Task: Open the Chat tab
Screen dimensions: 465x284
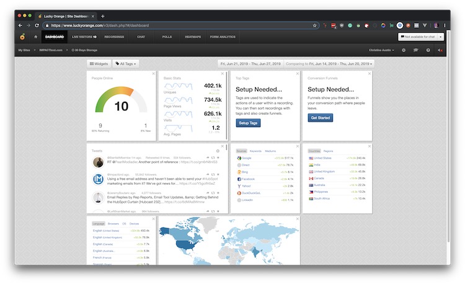Action: pos(141,37)
